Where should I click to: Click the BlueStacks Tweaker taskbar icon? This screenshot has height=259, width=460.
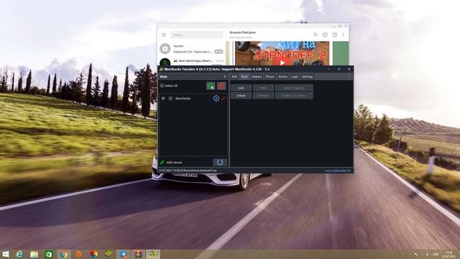[x=153, y=254]
